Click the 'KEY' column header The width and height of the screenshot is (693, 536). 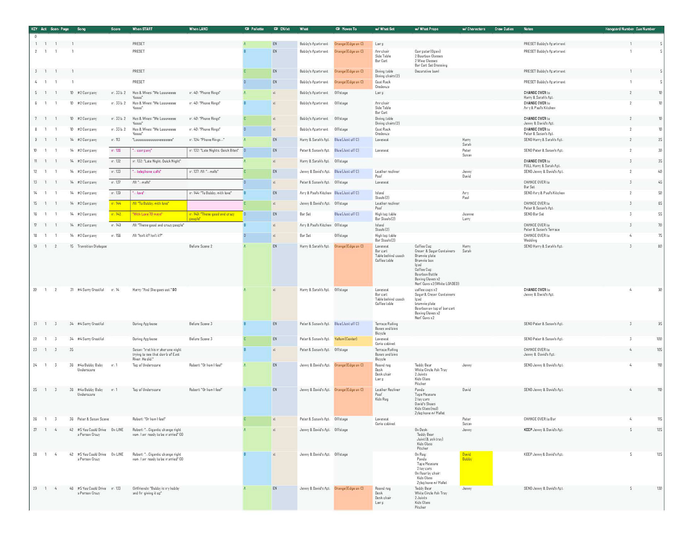point(34,29)
